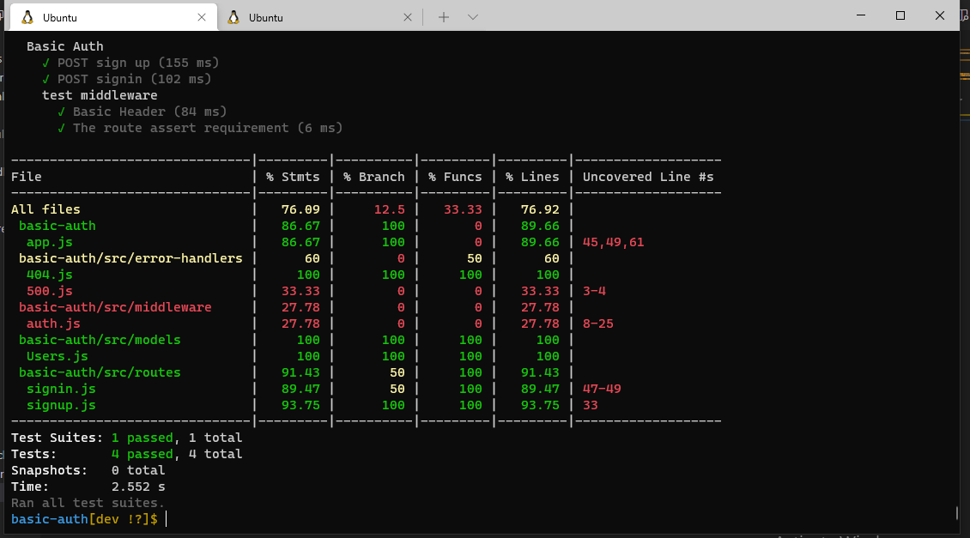Click the terminal scrollbar thumb
Screen dimensions: 970x538
pos(956,512)
